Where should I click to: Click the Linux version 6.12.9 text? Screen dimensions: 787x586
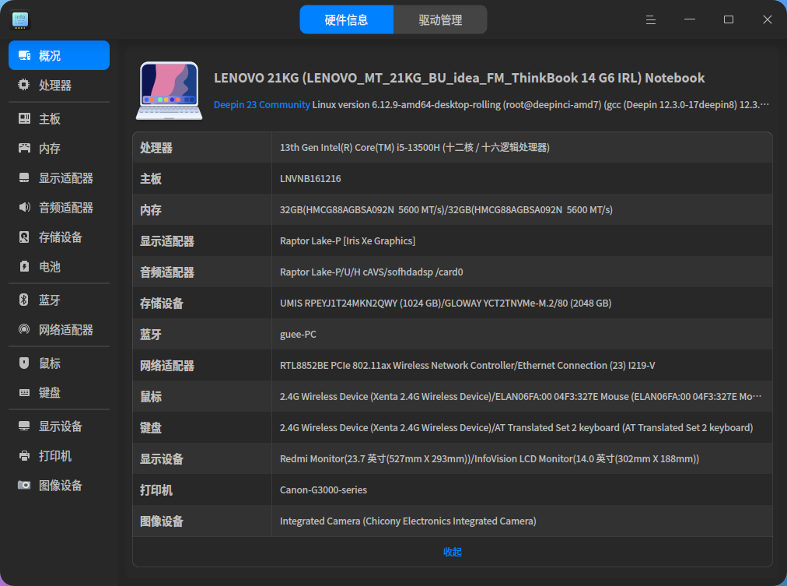(540, 104)
